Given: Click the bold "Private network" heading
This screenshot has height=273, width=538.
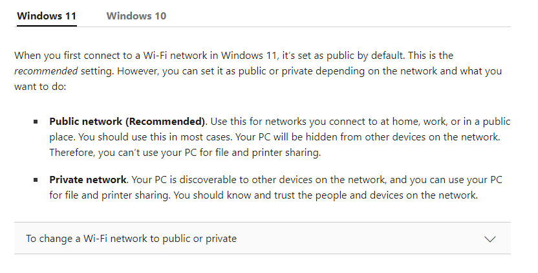Looking at the screenshot, I should pos(88,180).
